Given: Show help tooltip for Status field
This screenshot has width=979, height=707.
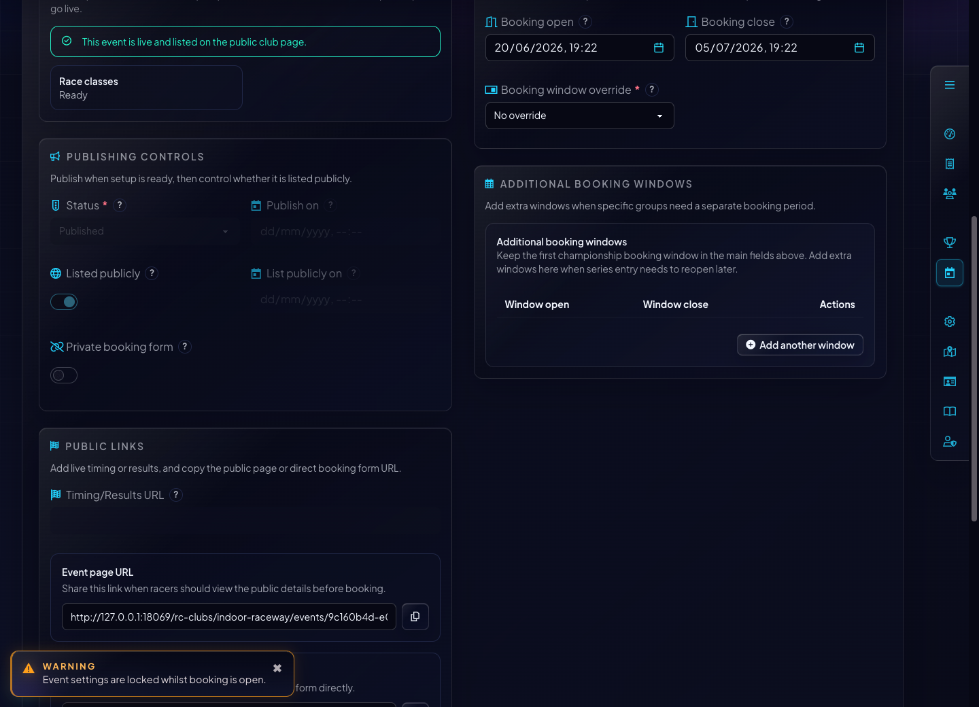Looking at the screenshot, I should coord(120,205).
